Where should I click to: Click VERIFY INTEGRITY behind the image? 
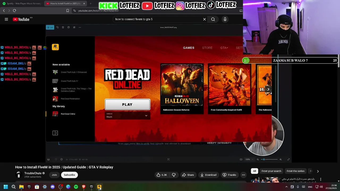tap(219, 143)
